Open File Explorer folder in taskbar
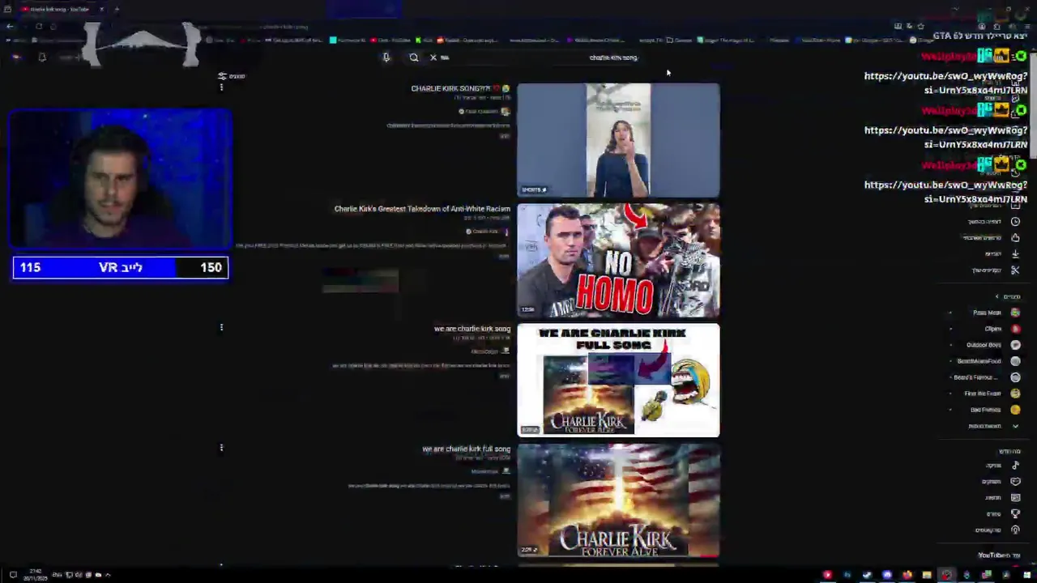 (927, 575)
